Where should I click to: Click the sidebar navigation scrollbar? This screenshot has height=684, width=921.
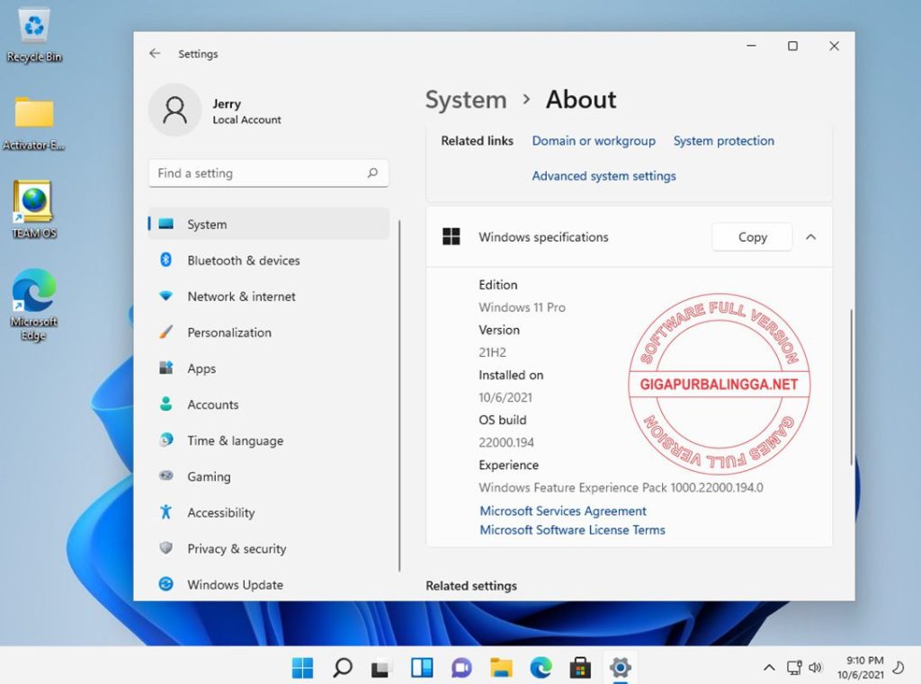pos(399,395)
